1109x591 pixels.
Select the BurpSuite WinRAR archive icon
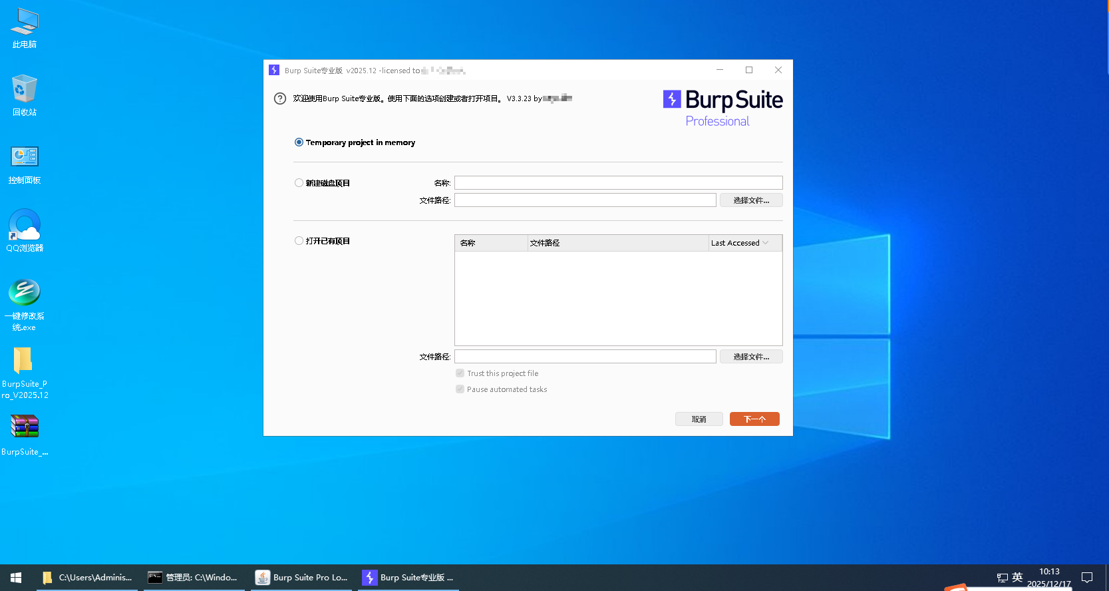pos(25,427)
